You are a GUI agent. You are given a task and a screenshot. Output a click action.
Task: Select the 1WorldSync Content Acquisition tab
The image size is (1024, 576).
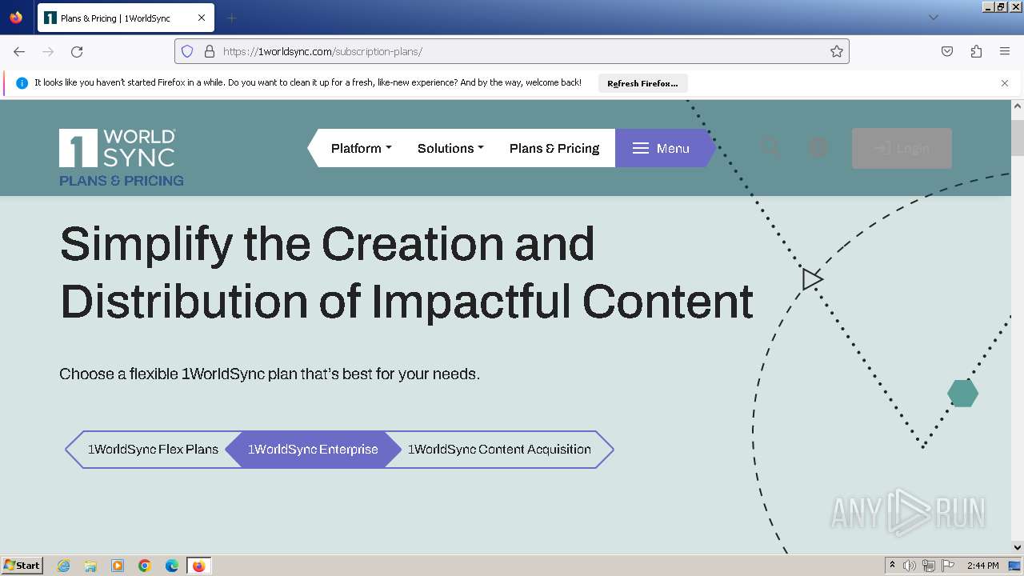(x=499, y=450)
